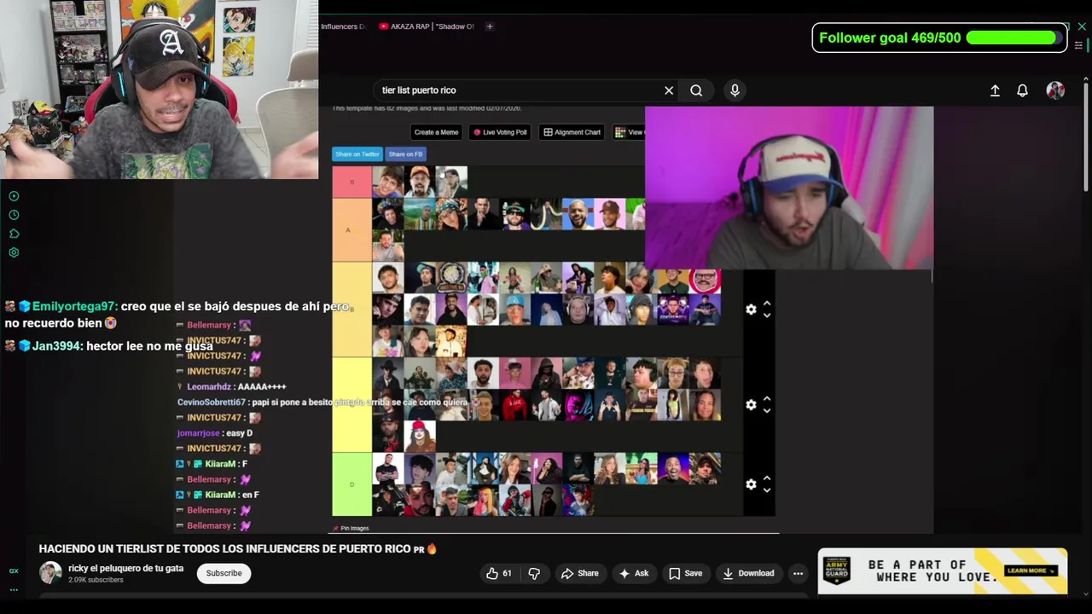Screen dimensions: 1092x614
Task: Open the Live Voting Poll button
Action: coord(500,132)
